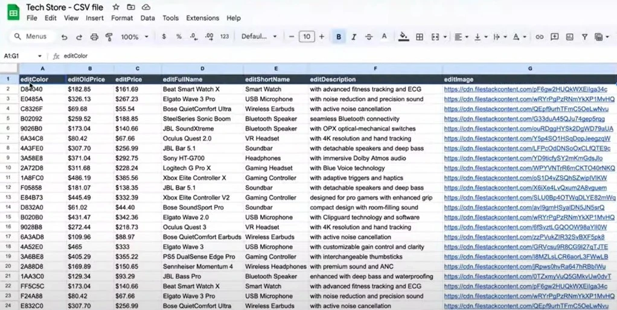Open the Tools menu
The image size is (617, 310).
pyautogui.click(x=170, y=18)
